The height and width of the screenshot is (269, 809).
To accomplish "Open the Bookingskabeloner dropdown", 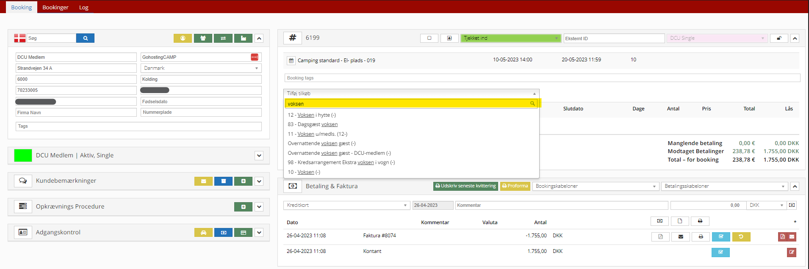I will click(x=596, y=186).
